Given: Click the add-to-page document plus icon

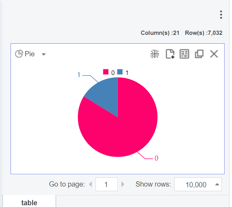Looking at the screenshot, I should point(170,54).
